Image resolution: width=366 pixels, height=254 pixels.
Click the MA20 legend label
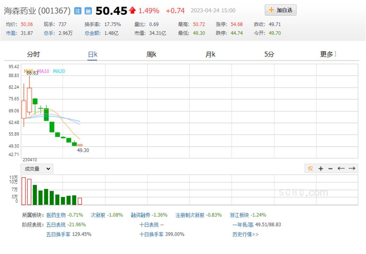(59, 71)
